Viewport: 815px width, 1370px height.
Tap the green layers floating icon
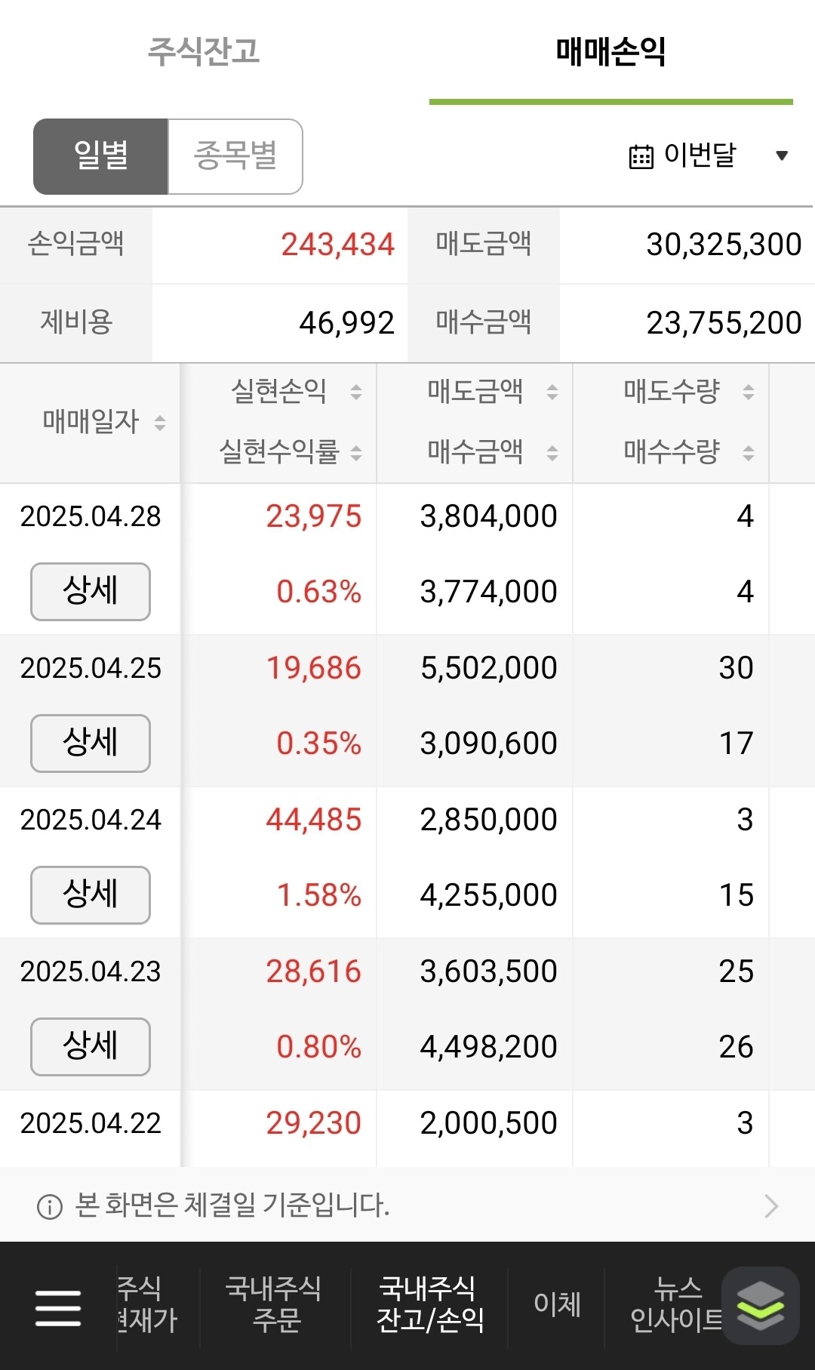(760, 1306)
